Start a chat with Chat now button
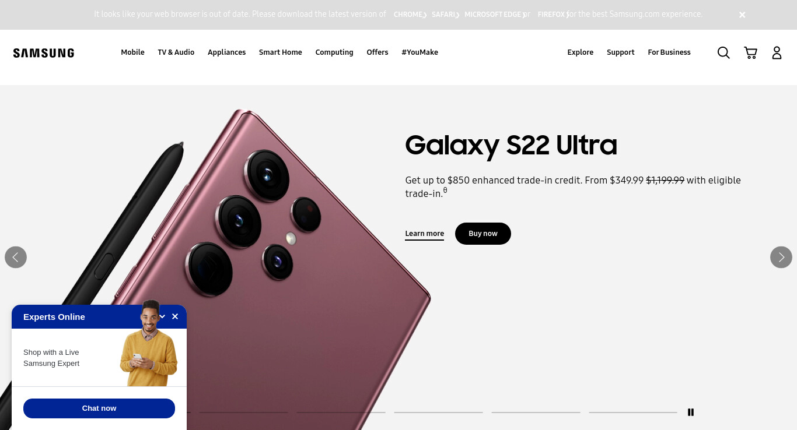 [x=99, y=408]
